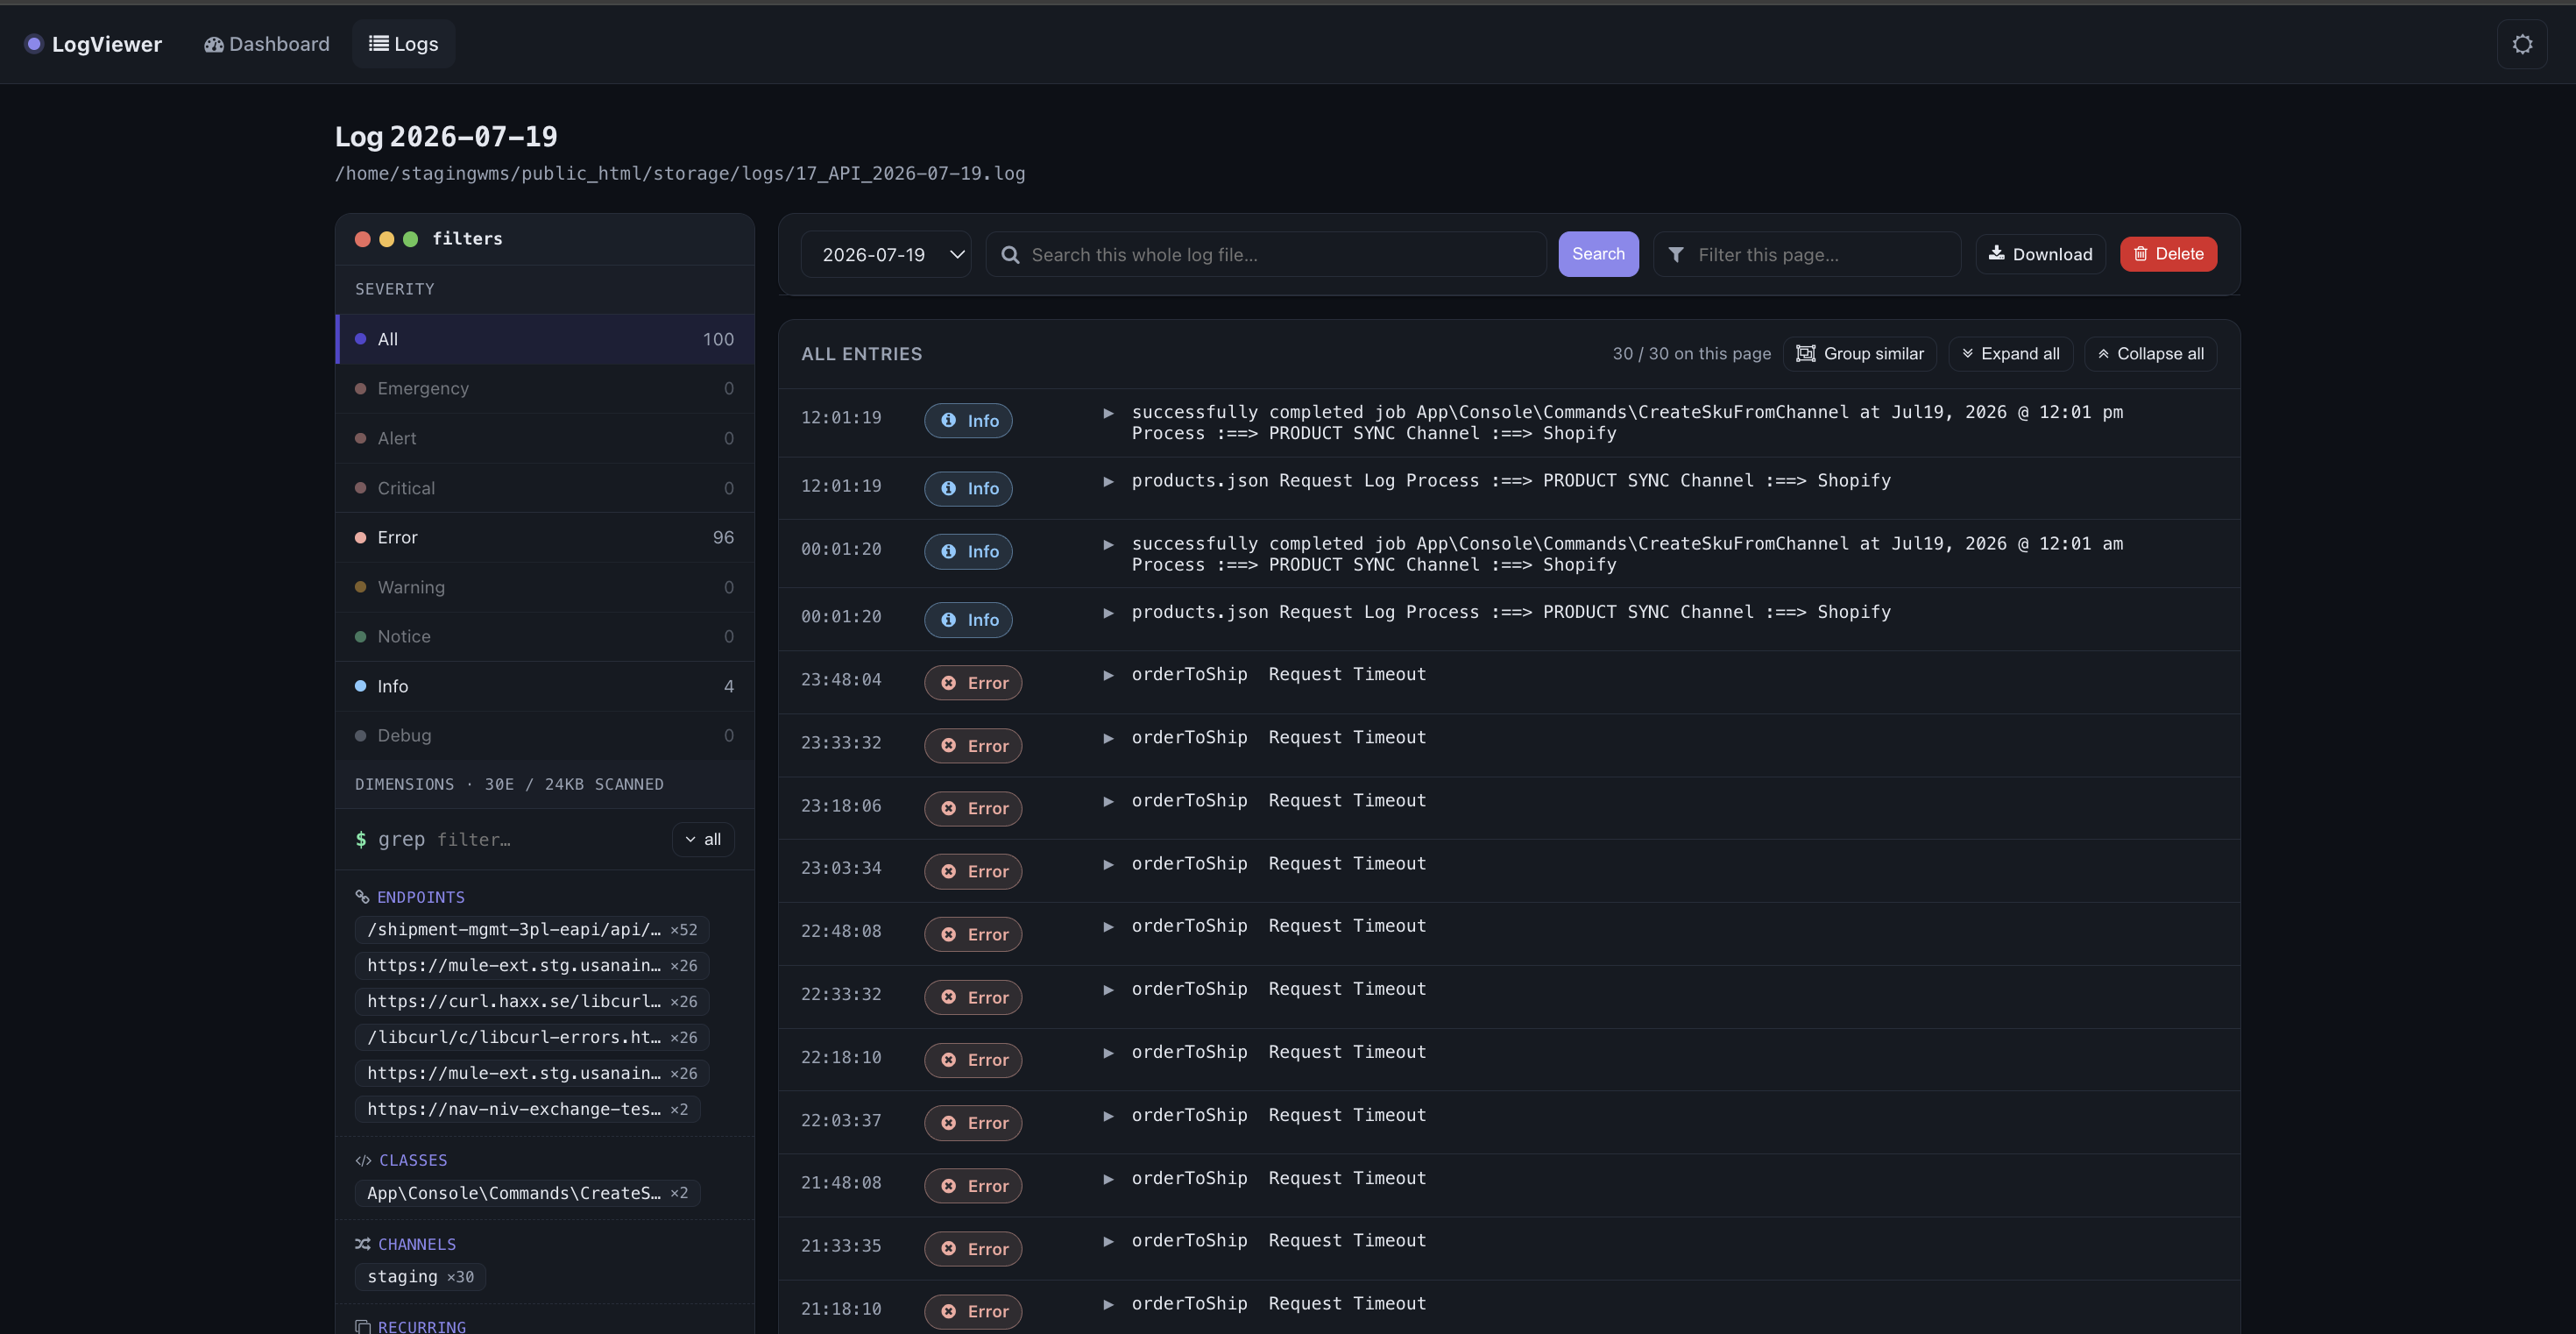The height and width of the screenshot is (1334, 2576).
Task: Filter by Warning severity
Action: 545,587
